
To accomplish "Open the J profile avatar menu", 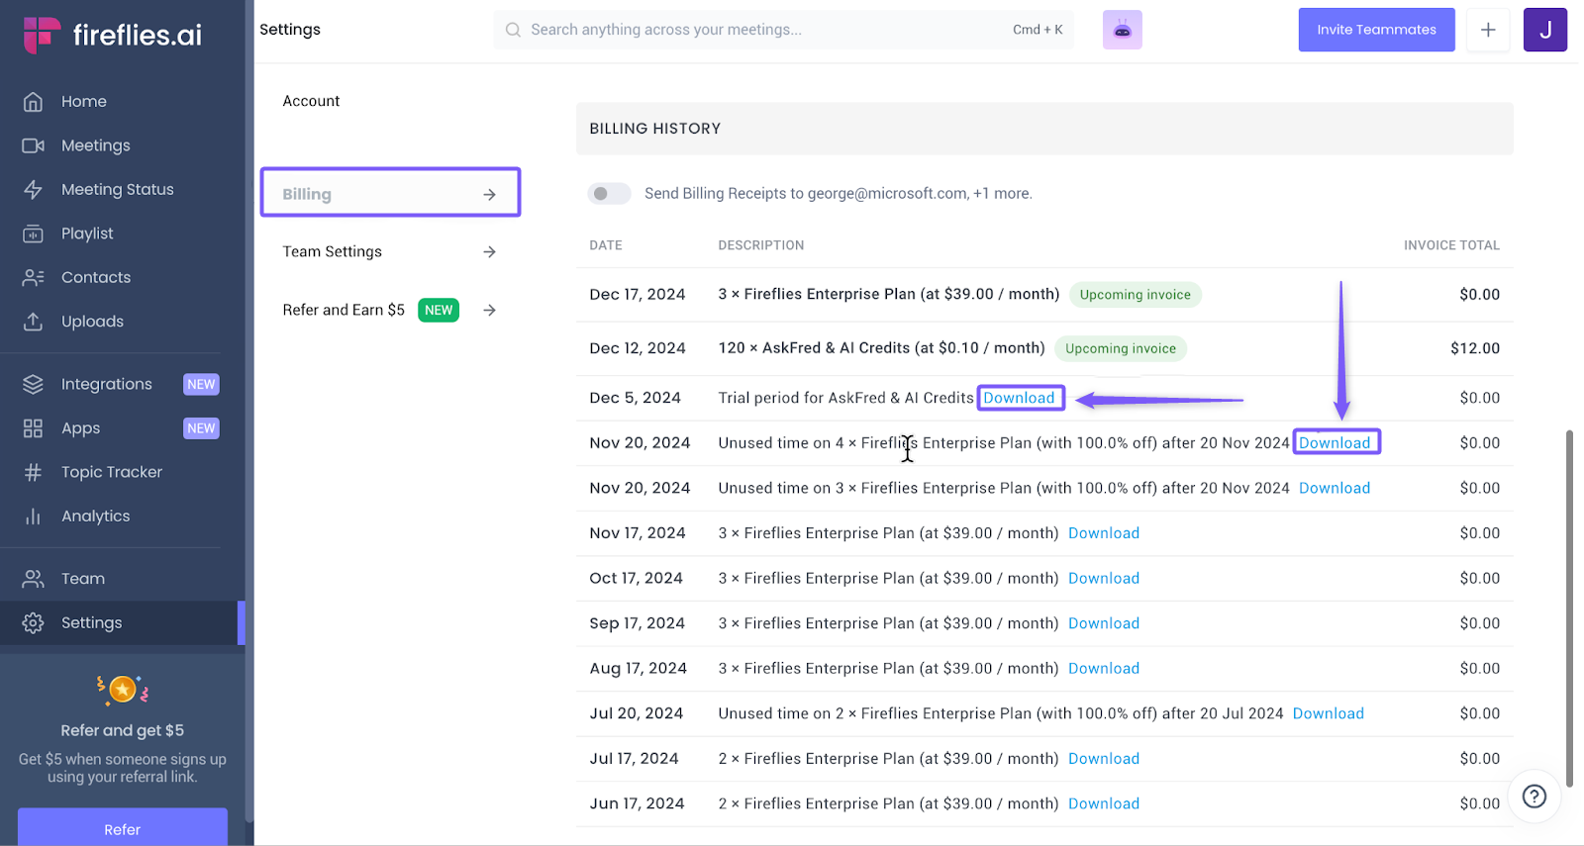I will click(x=1544, y=30).
